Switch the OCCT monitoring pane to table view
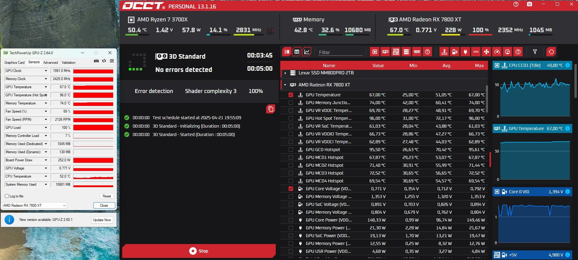578x260 pixels. tap(297, 52)
